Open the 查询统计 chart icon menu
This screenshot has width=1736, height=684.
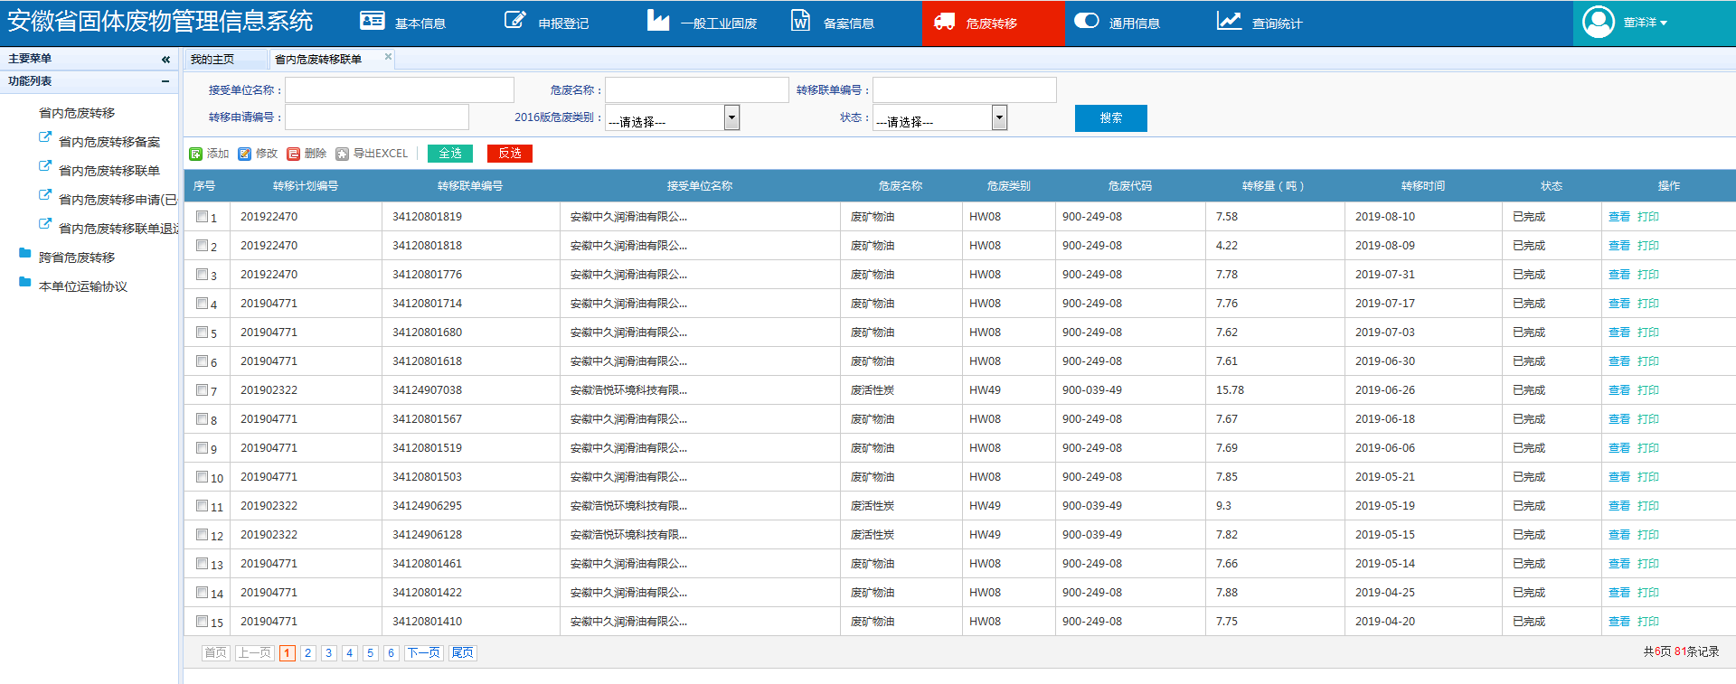click(x=1229, y=22)
